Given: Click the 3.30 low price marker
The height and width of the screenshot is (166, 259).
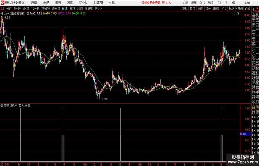Looking at the screenshot, I should [105, 99].
